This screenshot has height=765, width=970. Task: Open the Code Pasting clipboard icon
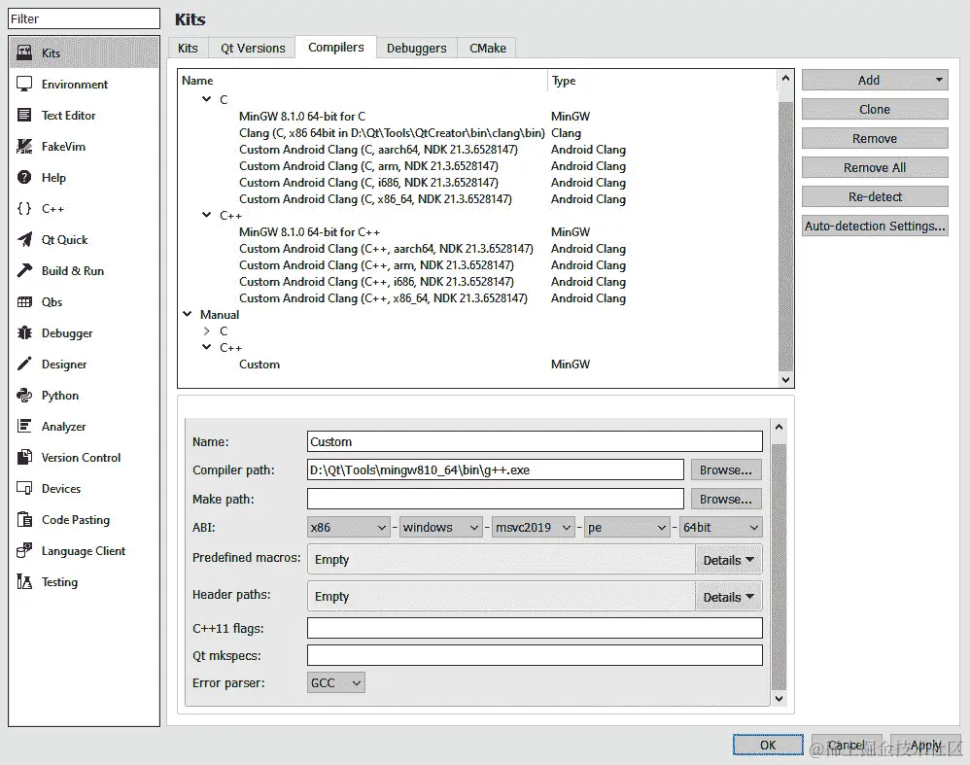tap(24, 519)
